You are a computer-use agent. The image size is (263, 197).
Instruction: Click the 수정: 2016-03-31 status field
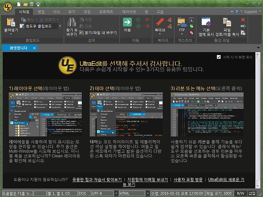click(178, 193)
